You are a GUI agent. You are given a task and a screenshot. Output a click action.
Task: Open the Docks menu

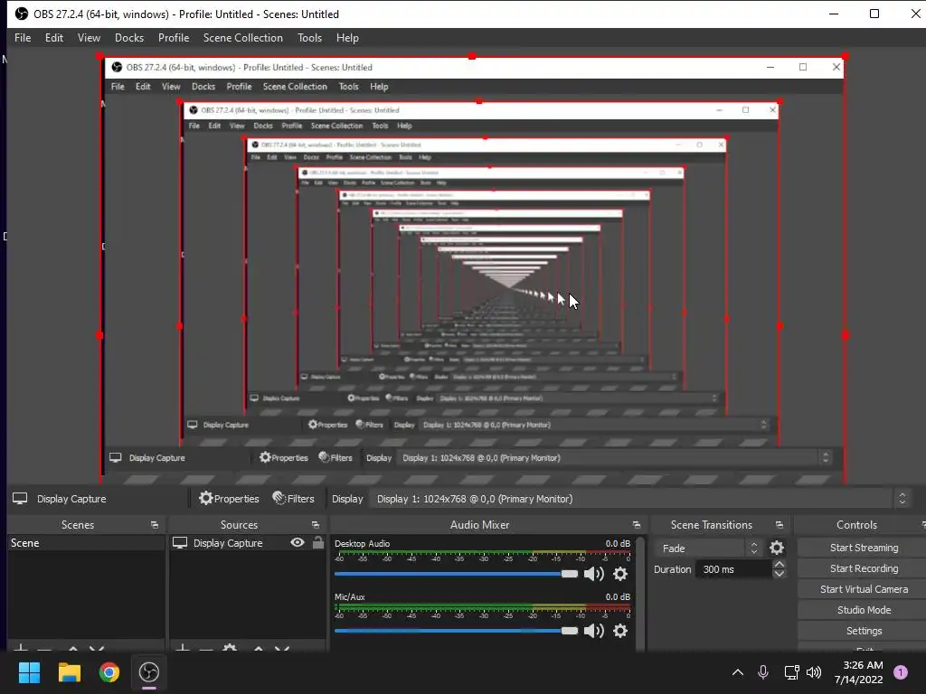coord(129,38)
